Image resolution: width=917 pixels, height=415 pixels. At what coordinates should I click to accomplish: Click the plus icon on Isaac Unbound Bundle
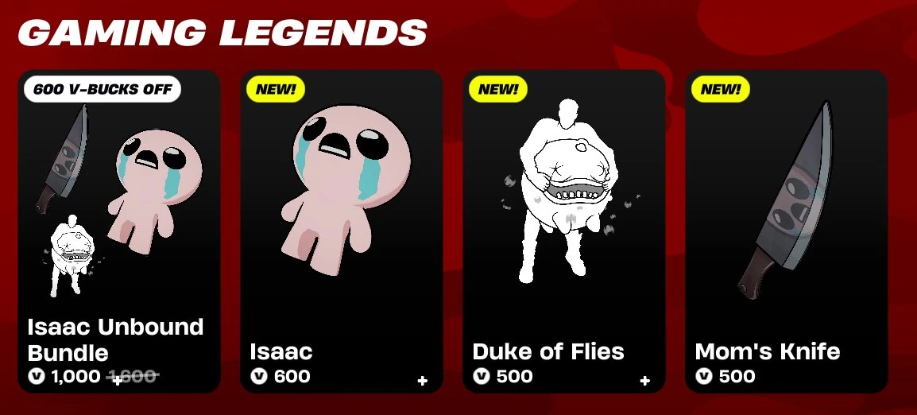(x=117, y=381)
